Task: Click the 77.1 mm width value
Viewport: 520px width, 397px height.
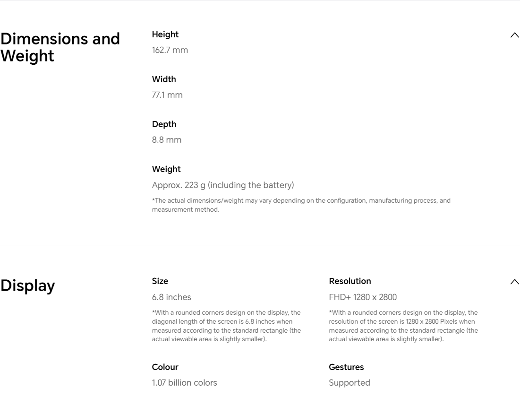Action: (167, 95)
